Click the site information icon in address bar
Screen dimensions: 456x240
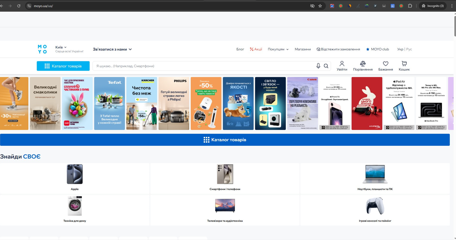[29, 6]
